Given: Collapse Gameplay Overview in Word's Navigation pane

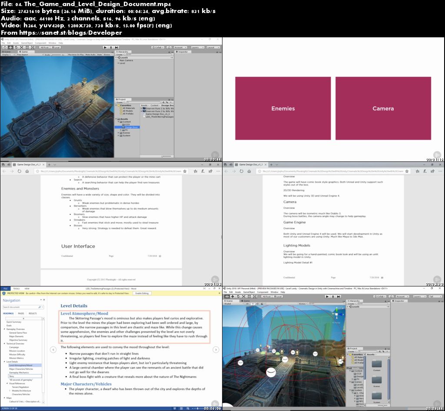Looking at the screenshot, I should (4, 329).
